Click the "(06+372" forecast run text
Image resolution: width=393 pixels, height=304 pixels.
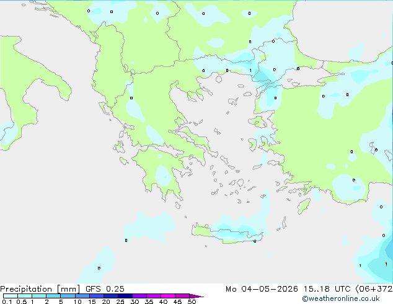point(374,289)
